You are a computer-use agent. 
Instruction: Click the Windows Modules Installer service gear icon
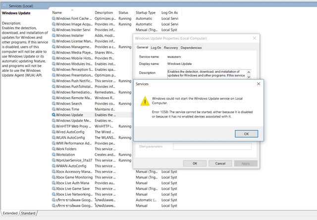point(53,64)
